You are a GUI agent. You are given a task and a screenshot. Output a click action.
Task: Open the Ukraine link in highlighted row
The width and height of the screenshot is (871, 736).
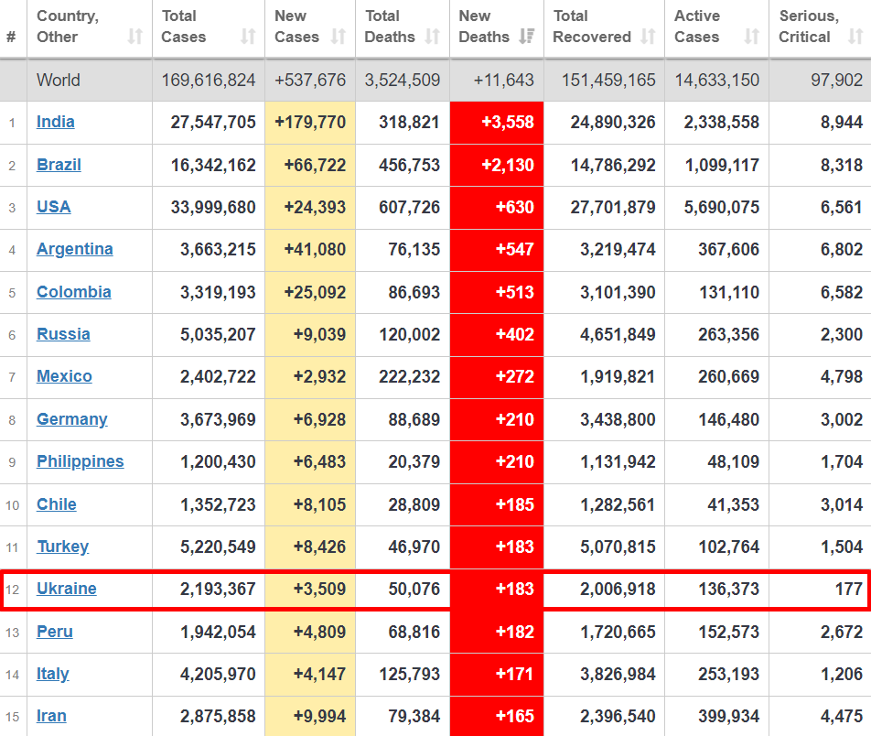point(66,589)
